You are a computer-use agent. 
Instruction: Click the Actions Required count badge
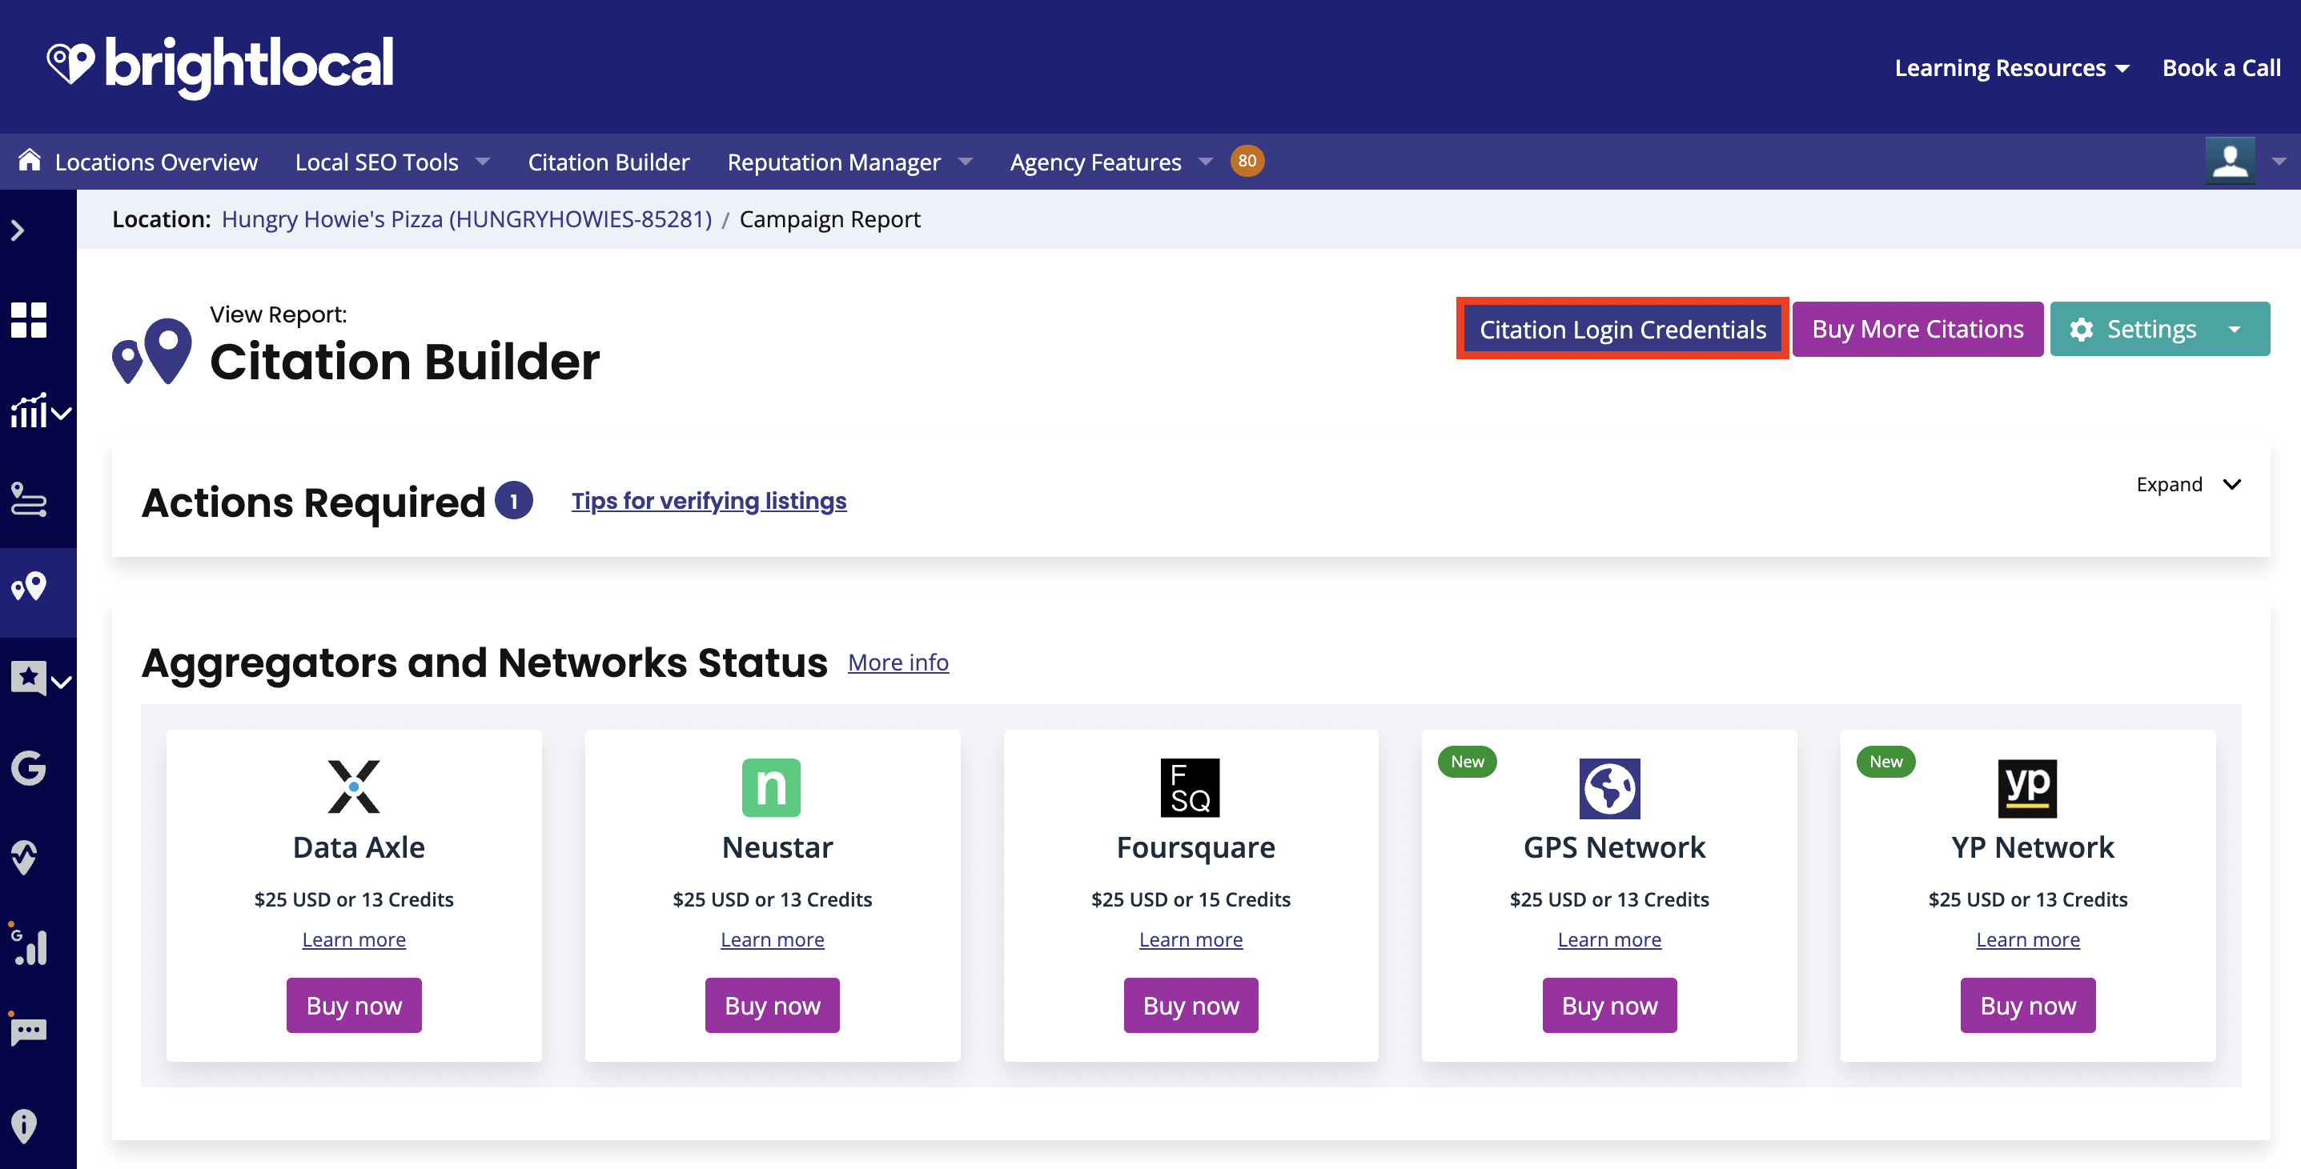point(514,501)
